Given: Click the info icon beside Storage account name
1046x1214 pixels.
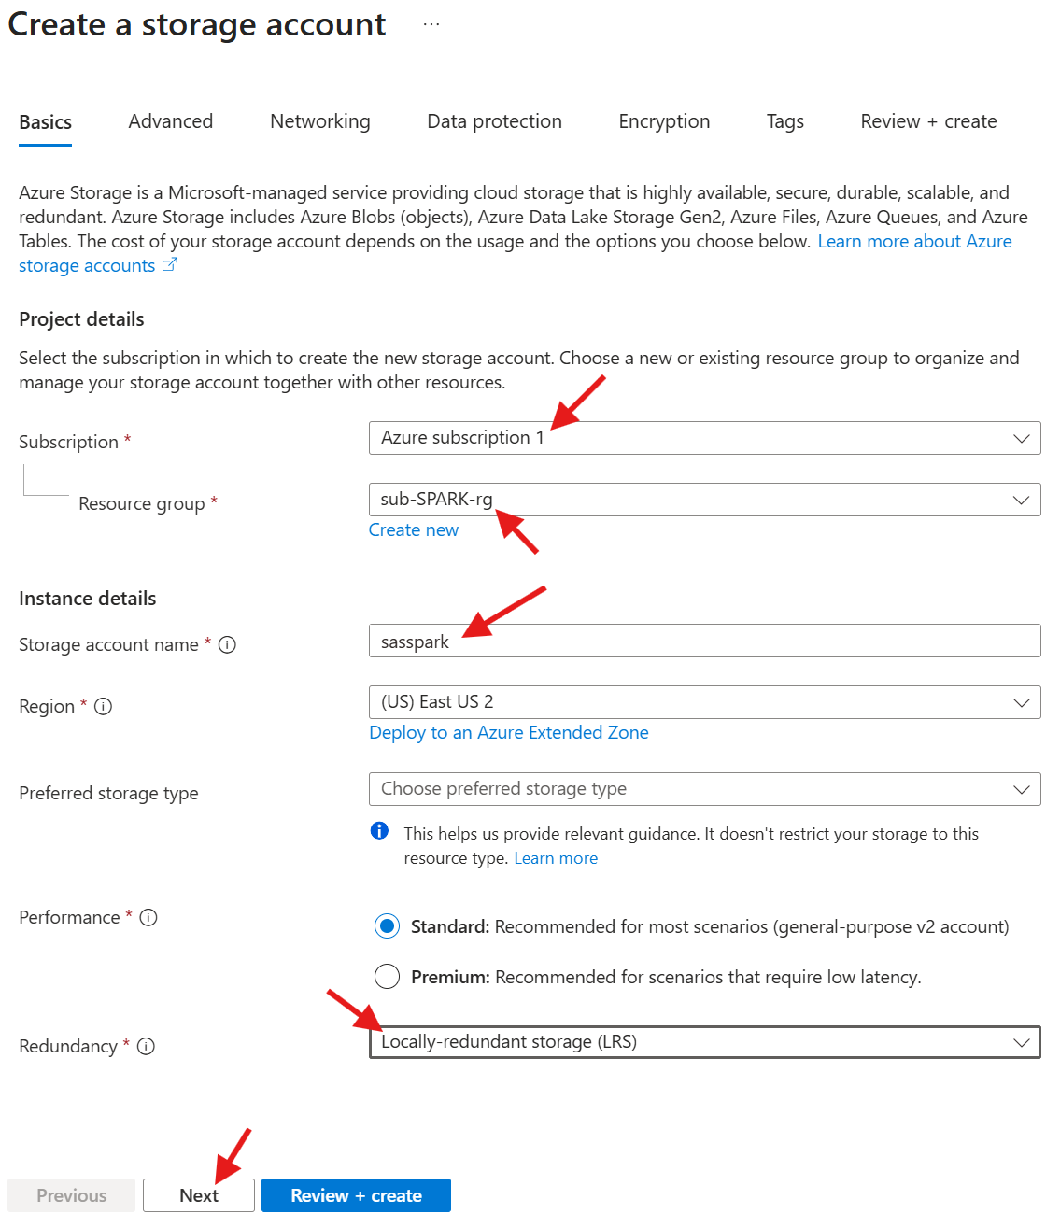Looking at the screenshot, I should [227, 644].
